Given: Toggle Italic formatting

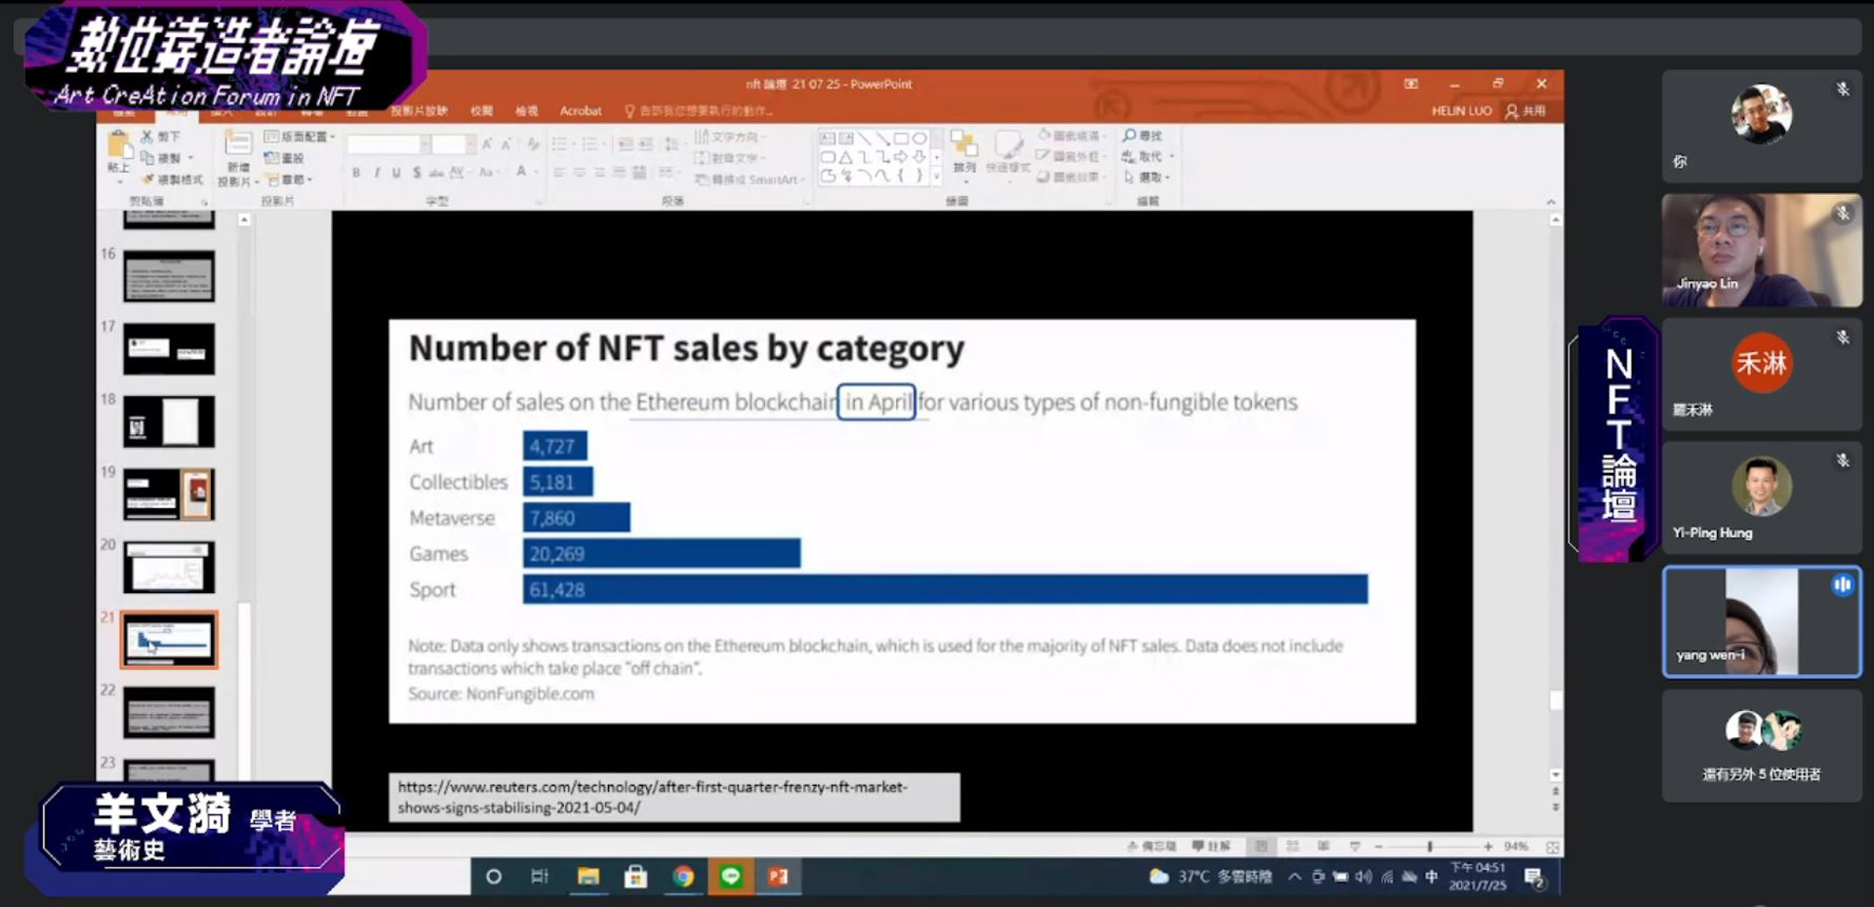Looking at the screenshot, I should click(377, 173).
